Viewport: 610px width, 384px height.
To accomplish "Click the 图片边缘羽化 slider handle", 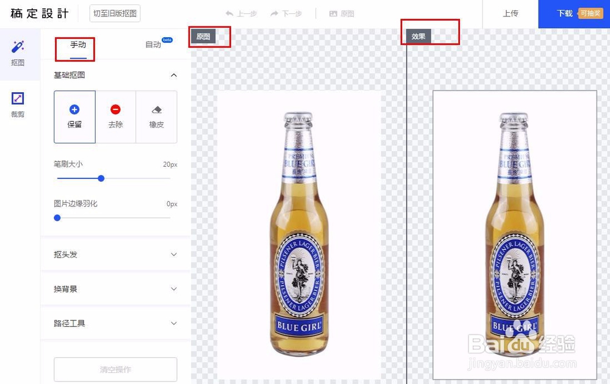I will click(x=57, y=218).
